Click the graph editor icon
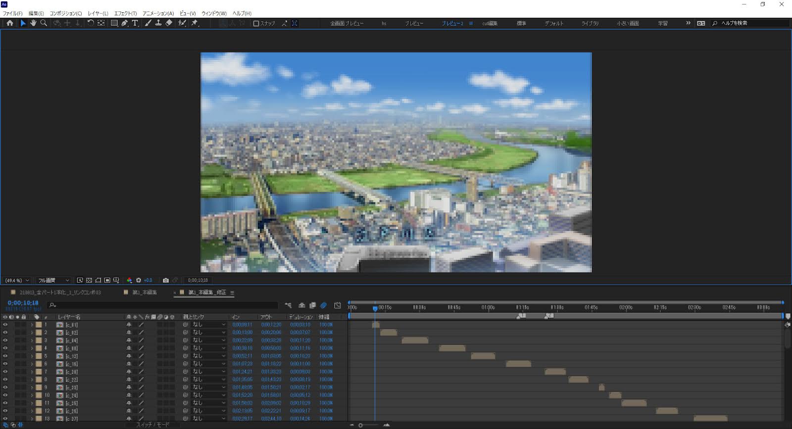The height and width of the screenshot is (429, 792). pos(338,305)
